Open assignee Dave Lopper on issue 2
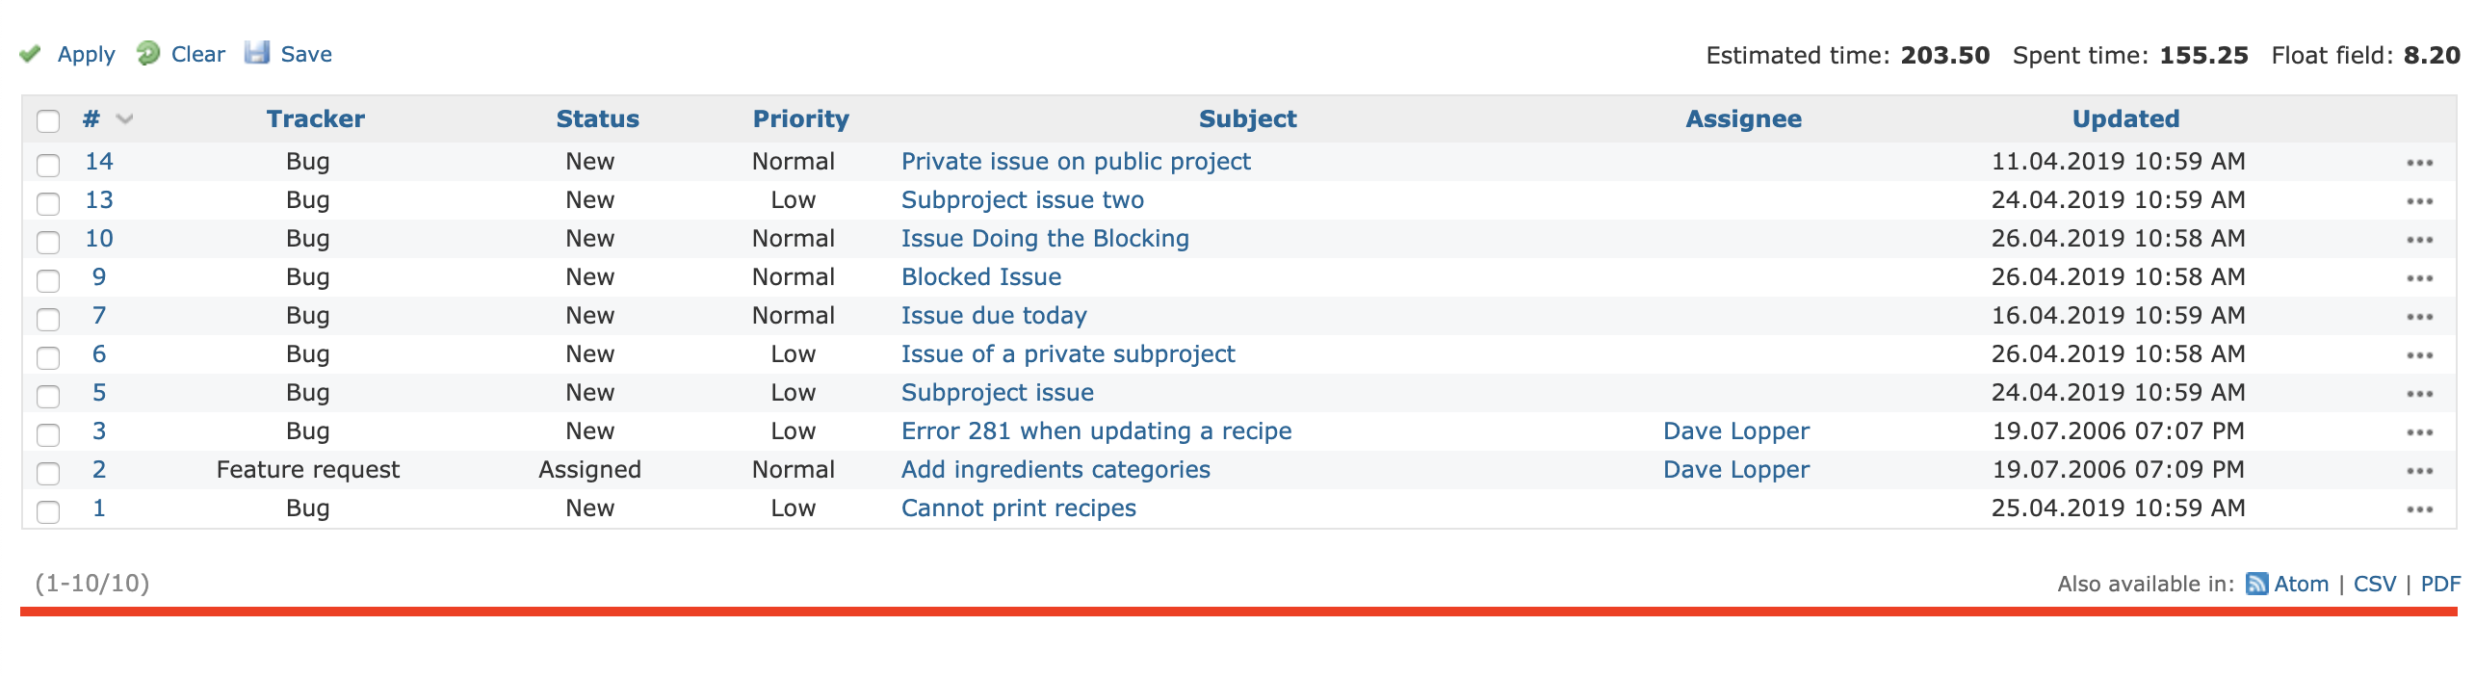Viewport: 2475px width, 678px height. point(1736,470)
